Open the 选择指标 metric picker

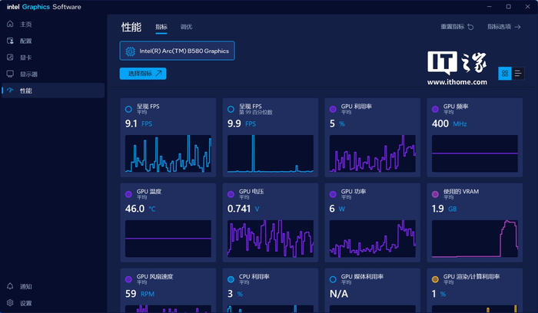click(x=143, y=74)
